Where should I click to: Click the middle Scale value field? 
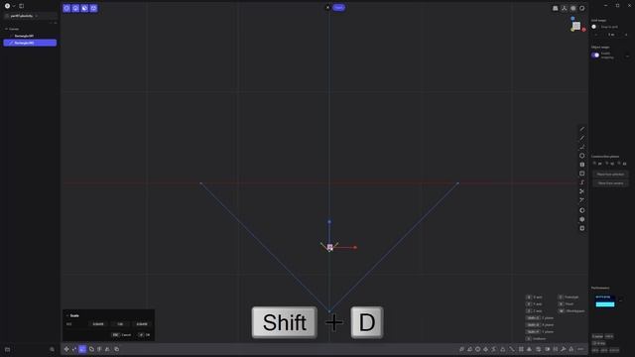click(120, 324)
